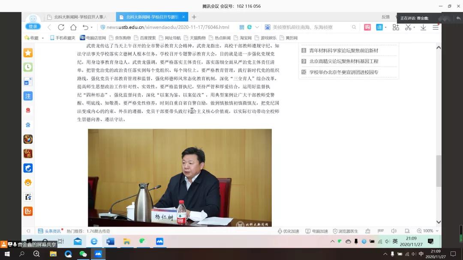Open the 100% zoom level dropdown
The height and width of the screenshot is (260, 463).
(x=428, y=231)
